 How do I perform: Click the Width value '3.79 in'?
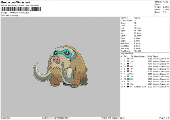coord(166,10)
